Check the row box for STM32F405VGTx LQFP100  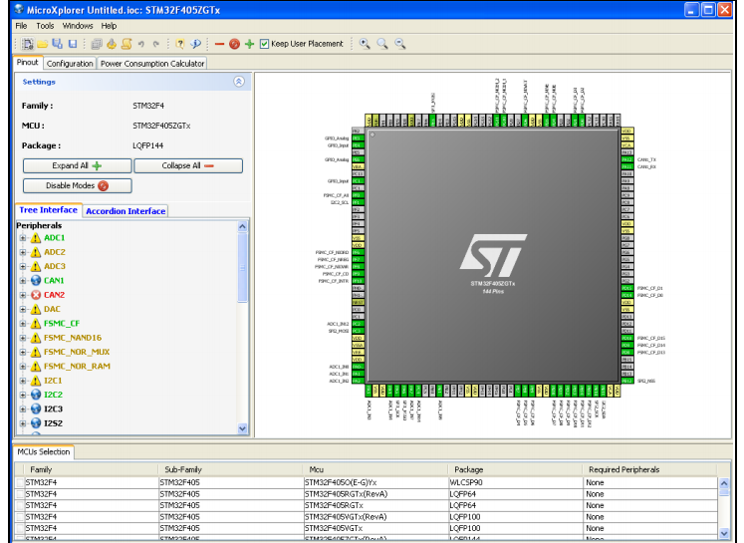tap(20, 528)
